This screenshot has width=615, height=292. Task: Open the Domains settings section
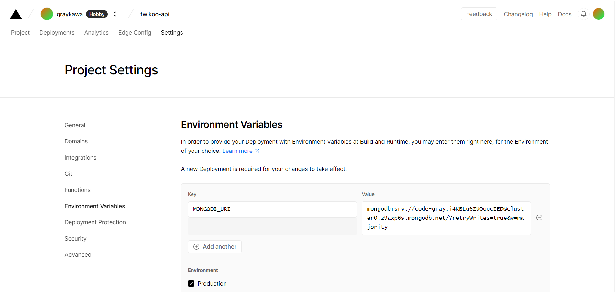pos(76,141)
